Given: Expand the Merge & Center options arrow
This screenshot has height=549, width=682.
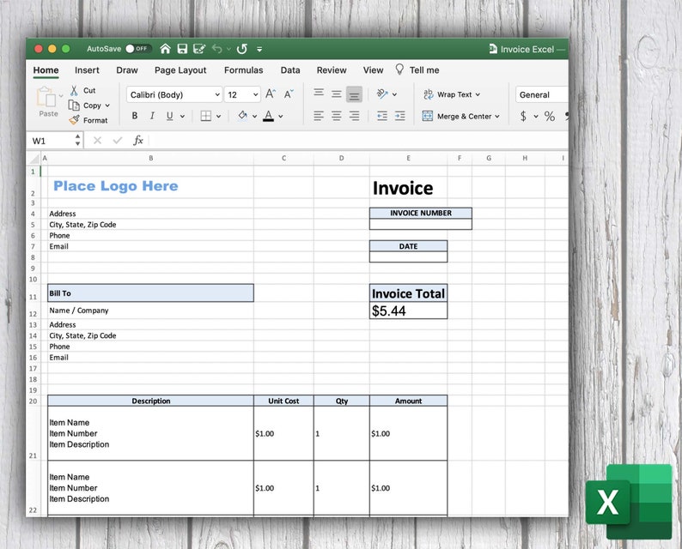Looking at the screenshot, I should [x=497, y=117].
